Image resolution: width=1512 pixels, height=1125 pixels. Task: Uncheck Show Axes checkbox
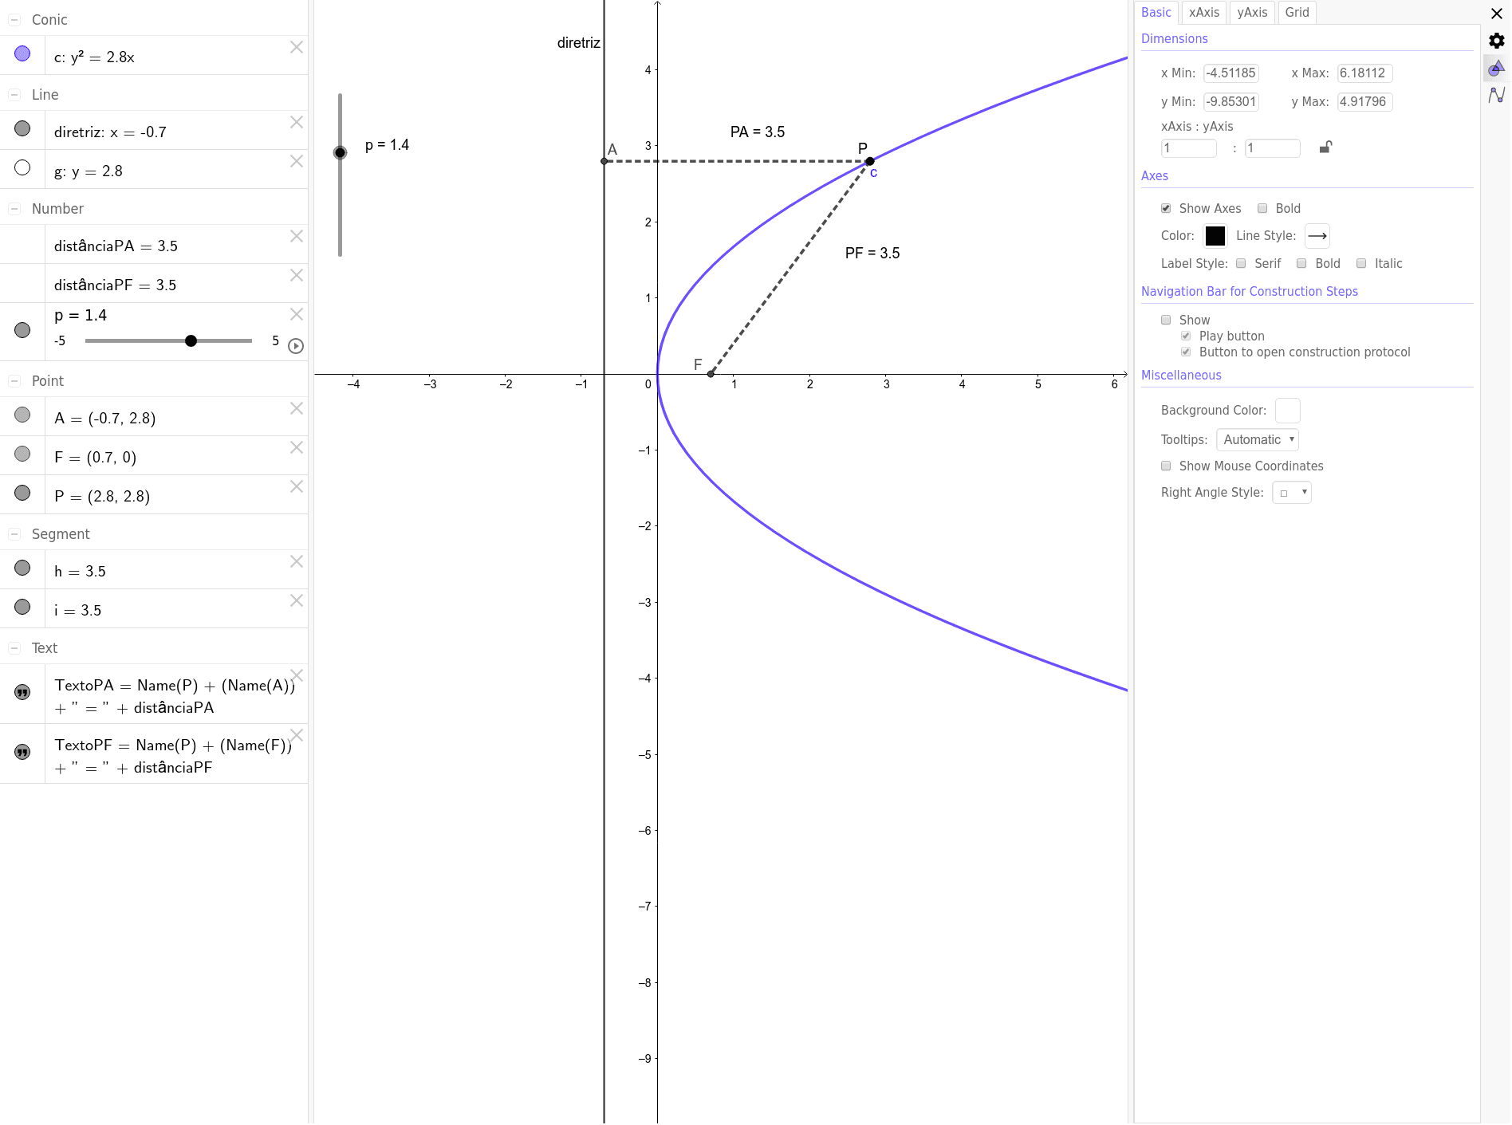(1166, 208)
